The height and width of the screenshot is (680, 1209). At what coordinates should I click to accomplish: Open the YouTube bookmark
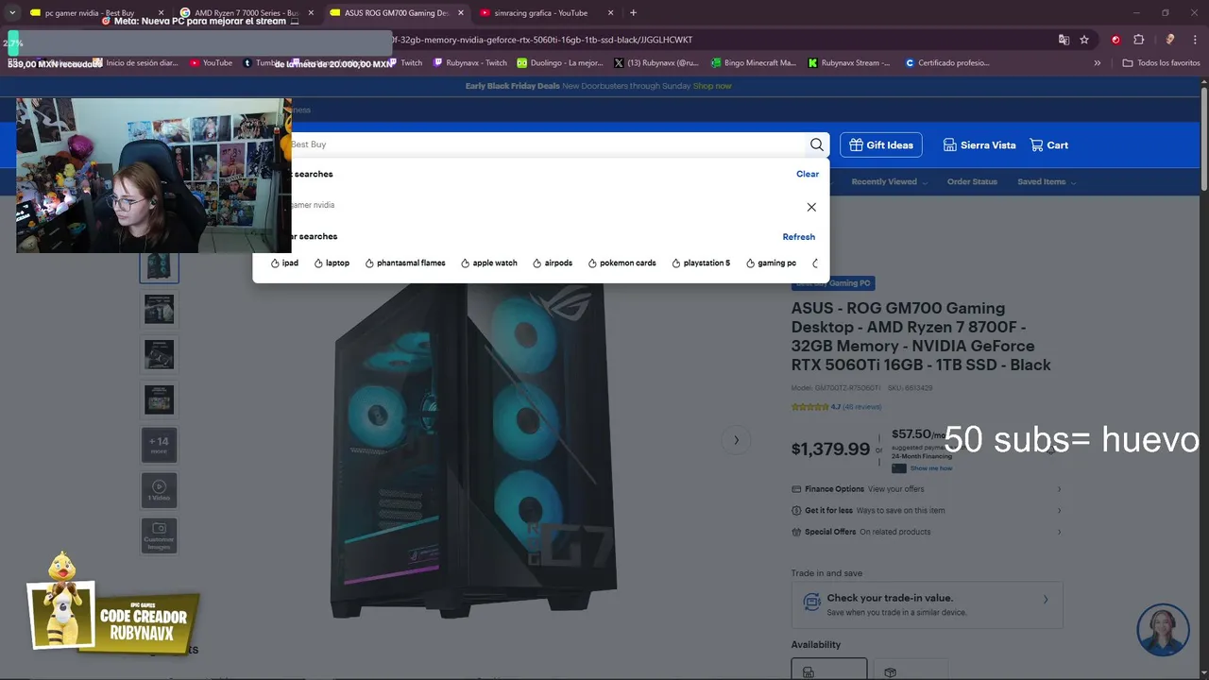(x=211, y=63)
